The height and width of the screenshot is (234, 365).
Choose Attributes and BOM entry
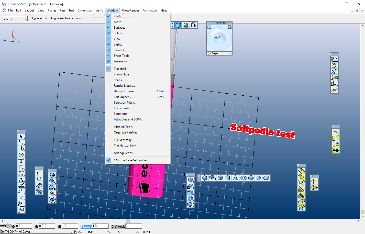click(138, 119)
